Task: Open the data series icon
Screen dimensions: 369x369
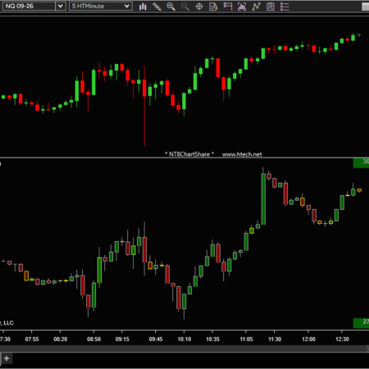Action: click(242, 7)
